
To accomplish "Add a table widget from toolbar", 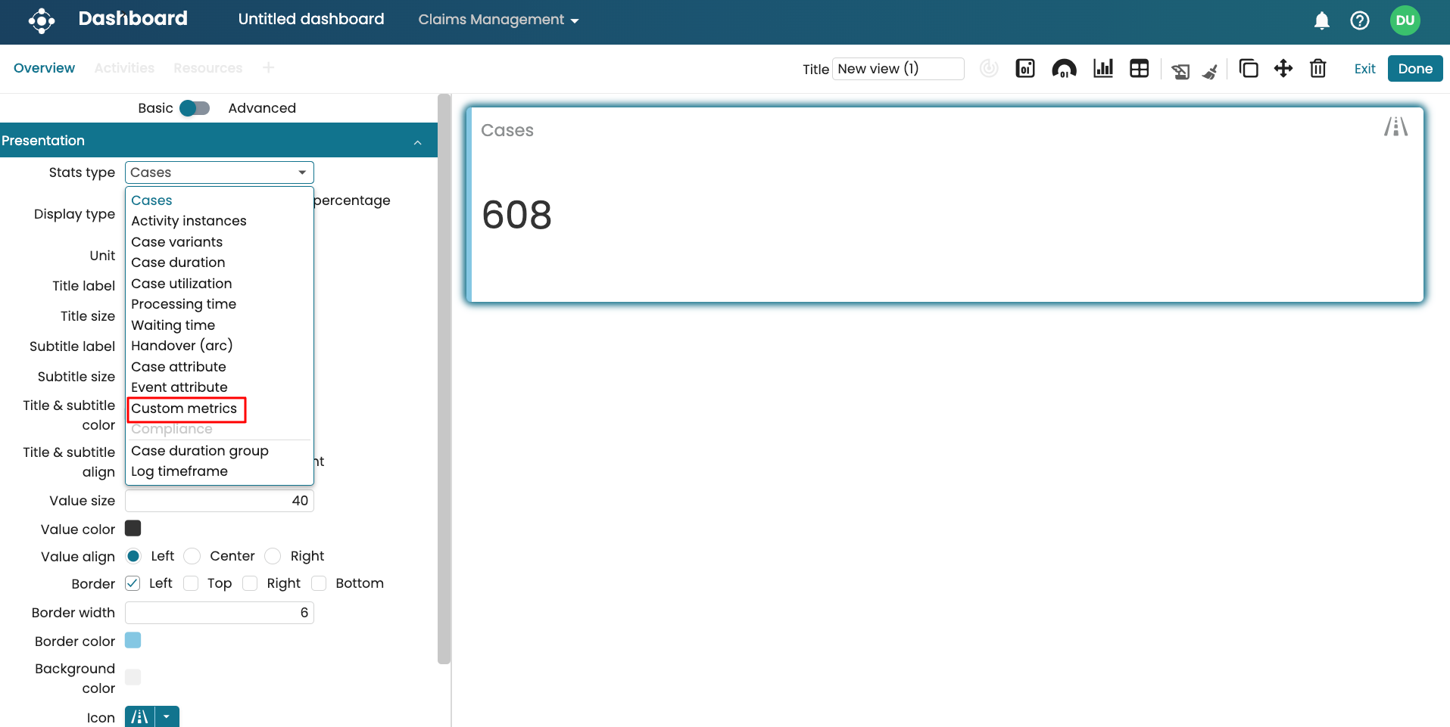I will tap(1139, 69).
